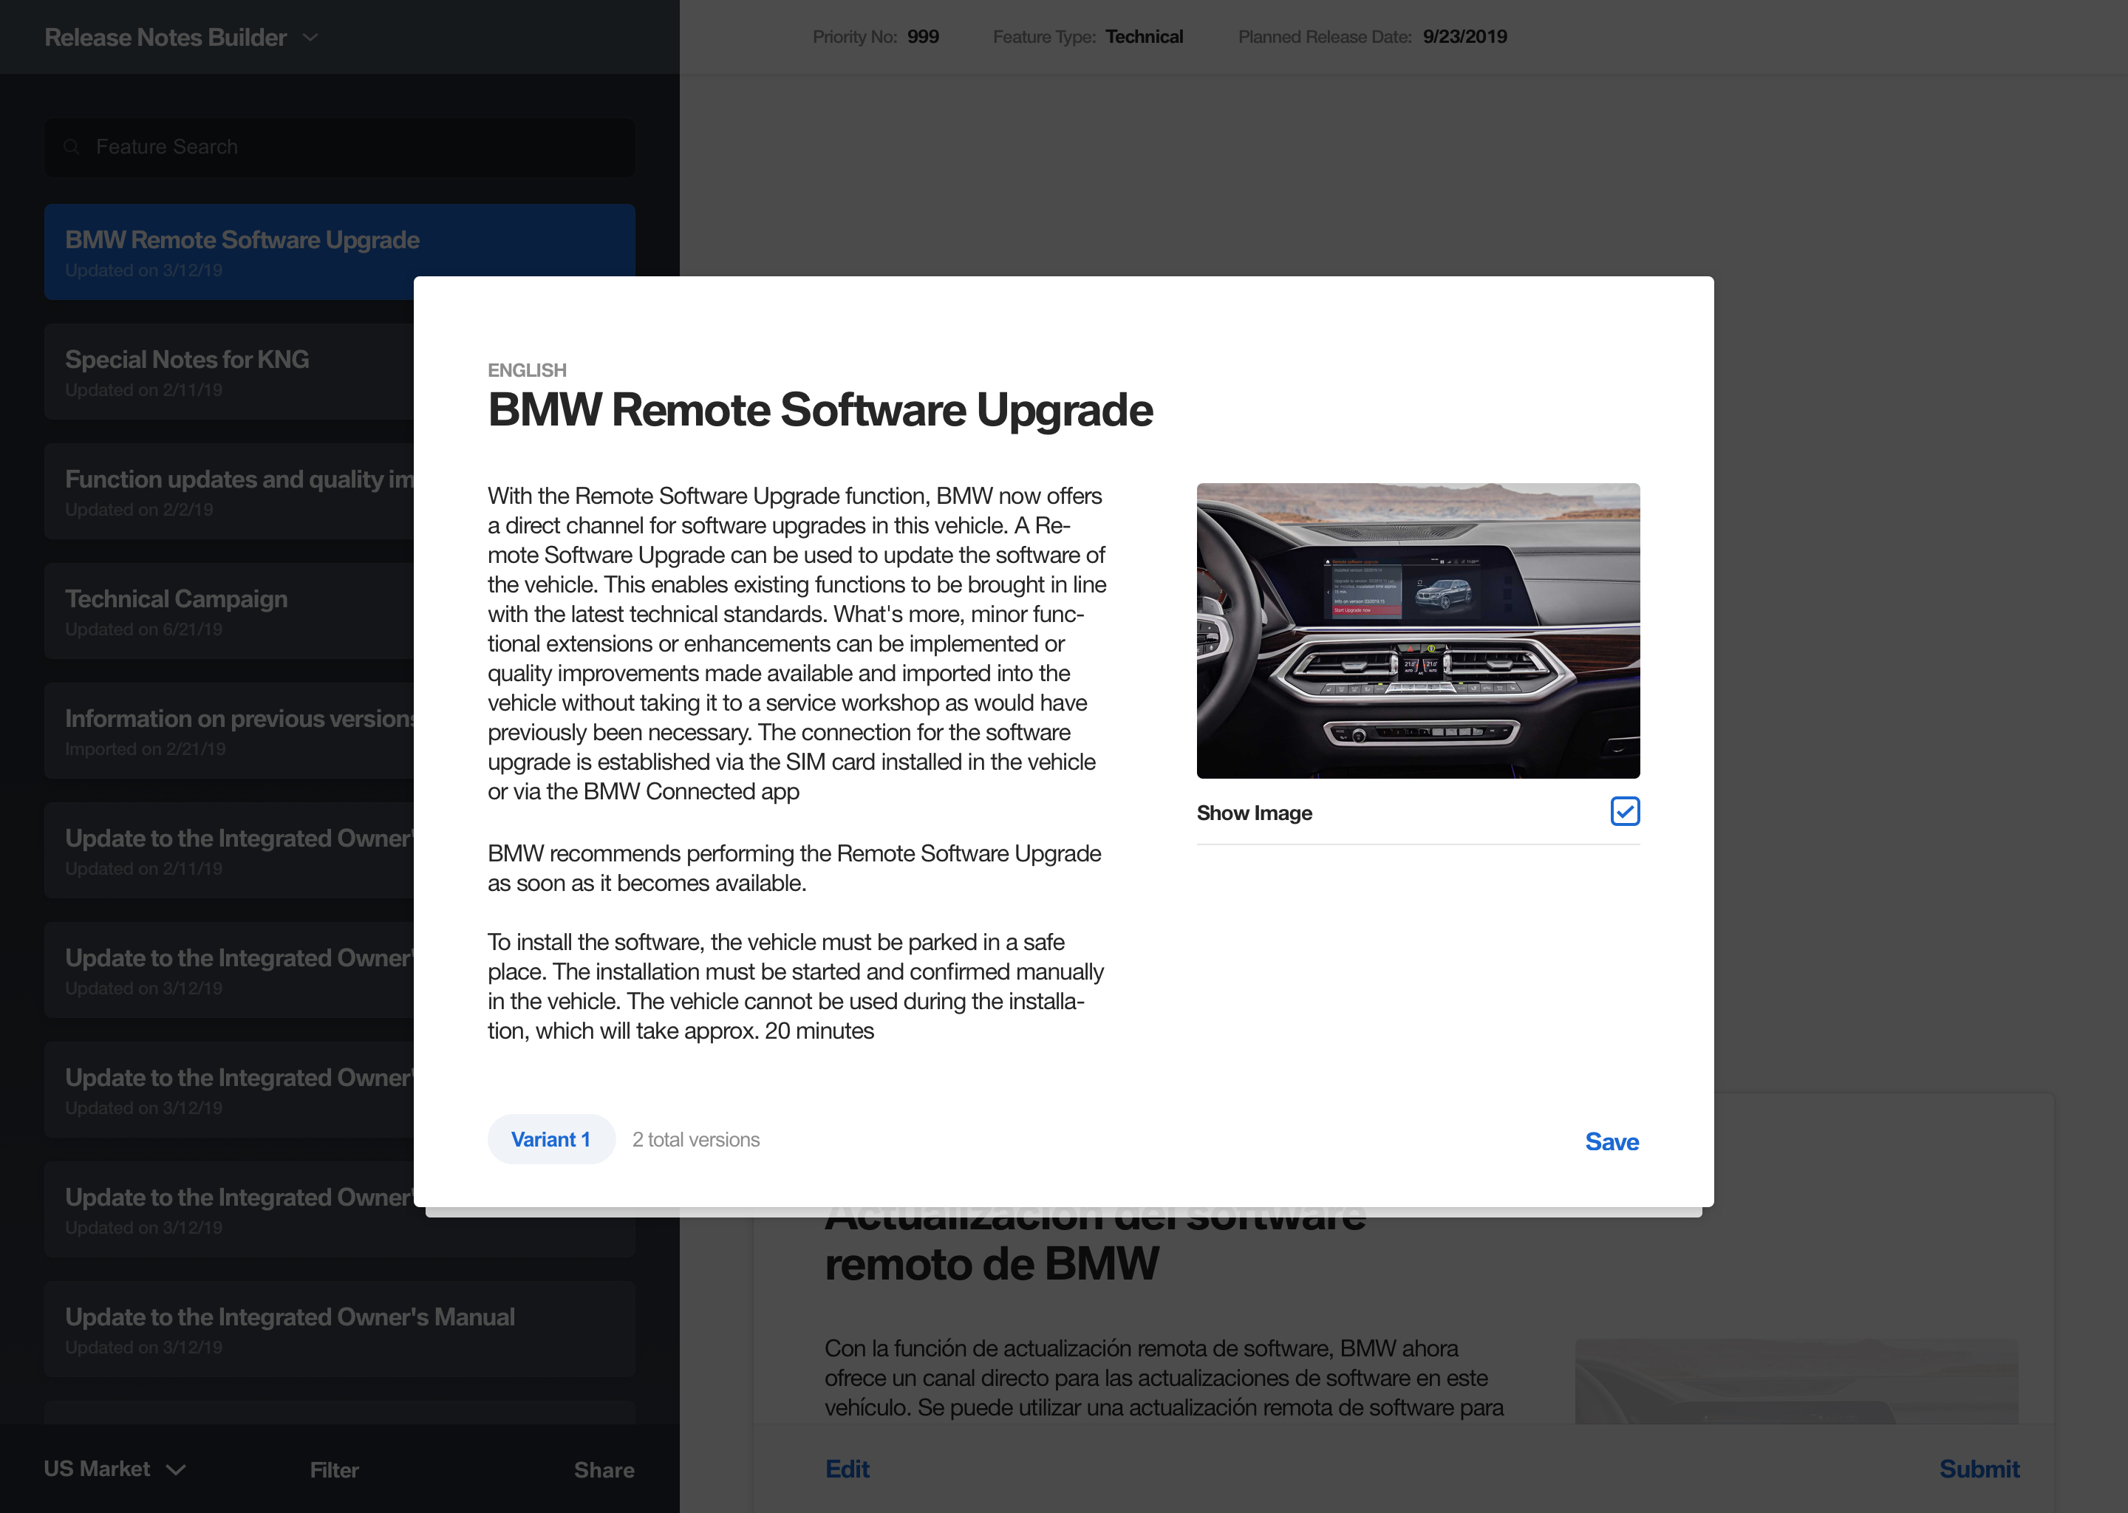
Task: Open the Release Notes Builder dropdown chevron
Action: pyautogui.click(x=310, y=37)
